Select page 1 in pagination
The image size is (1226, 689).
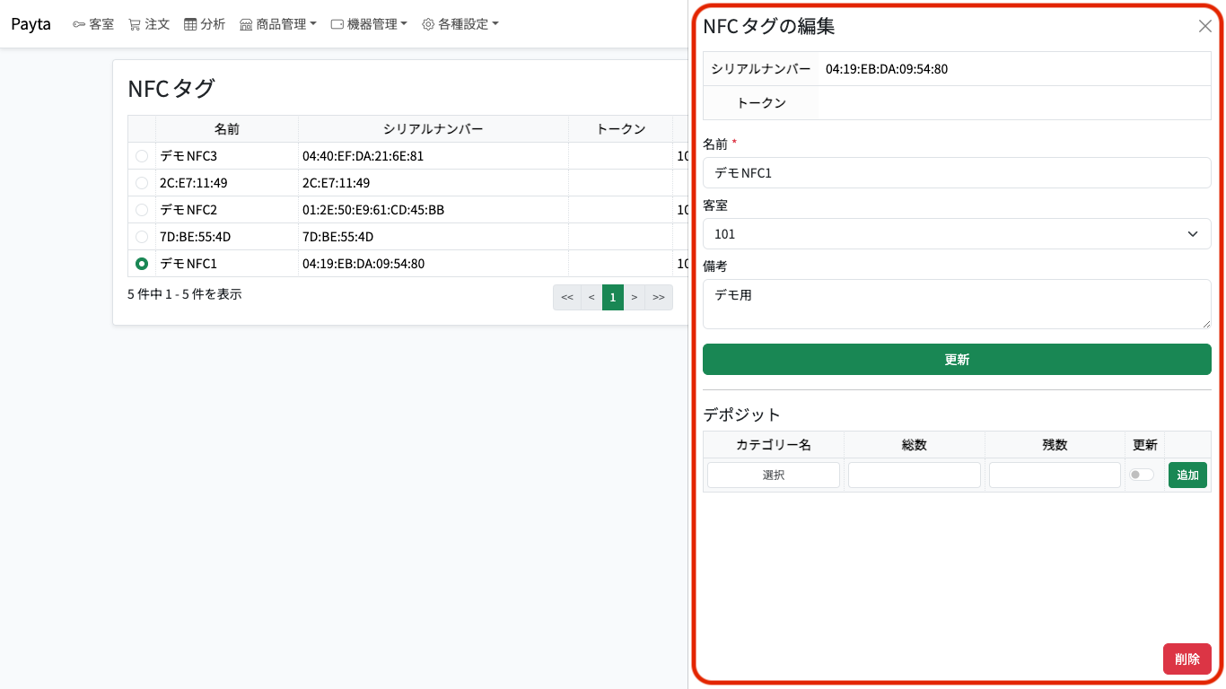(613, 297)
